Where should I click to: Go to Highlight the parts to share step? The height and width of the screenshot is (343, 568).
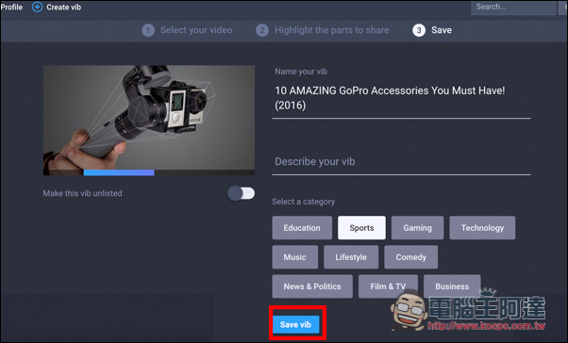point(332,30)
